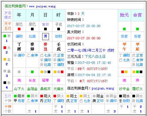Click the blue clock time 2017-03-27 20:00:00
The image size is (147, 116).
coord(84,26)
